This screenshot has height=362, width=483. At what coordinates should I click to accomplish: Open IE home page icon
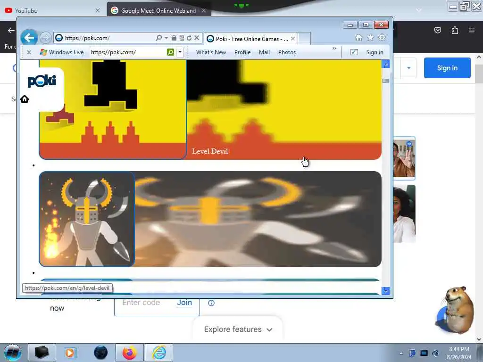pos(358,38)
